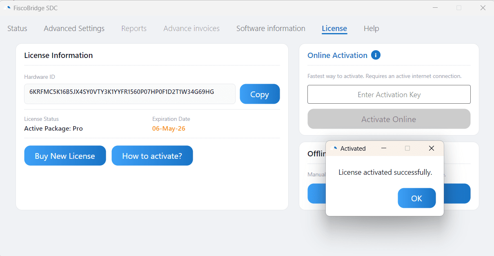Click the Expiration Date label
Image resolution: width=494 pixels, height=256 pixels.
click(171, 119)
